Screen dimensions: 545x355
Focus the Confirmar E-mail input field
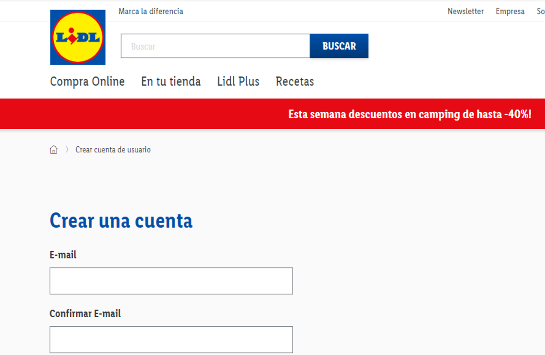coord(171,339)
